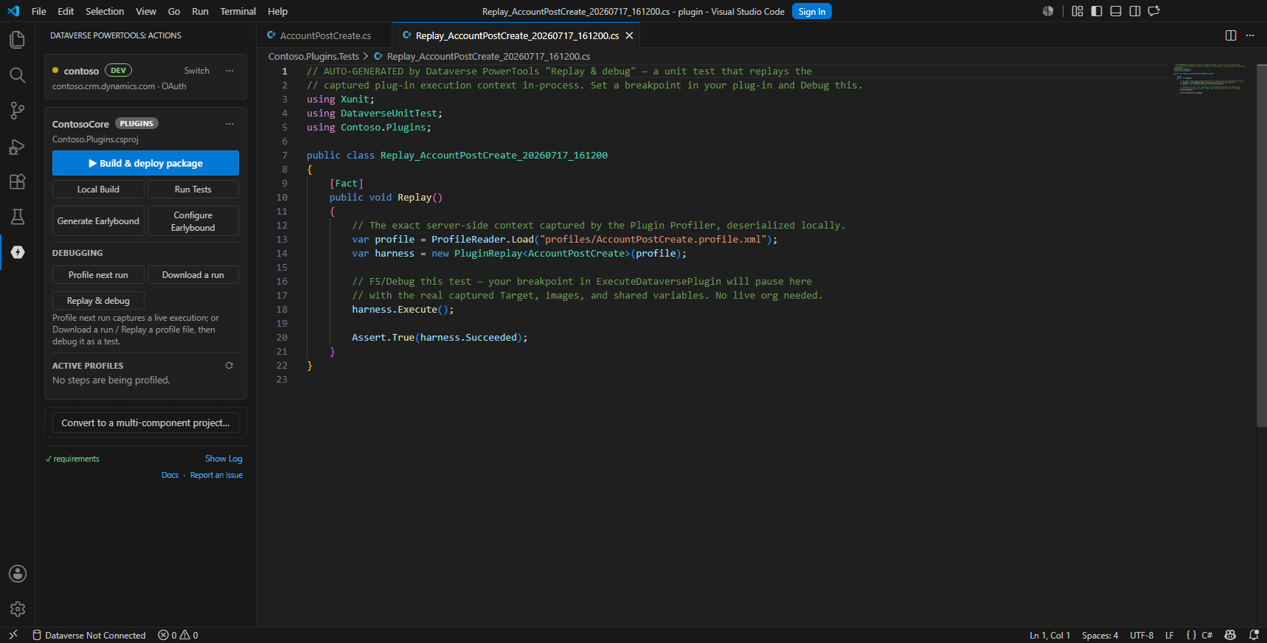The height and width of the screenshot is (643, 1267).
Task: Open the Terminal menu
Action: (x=238, y=11)
